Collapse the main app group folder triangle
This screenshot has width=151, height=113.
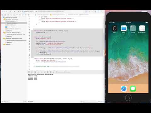(x=3, y=19)
